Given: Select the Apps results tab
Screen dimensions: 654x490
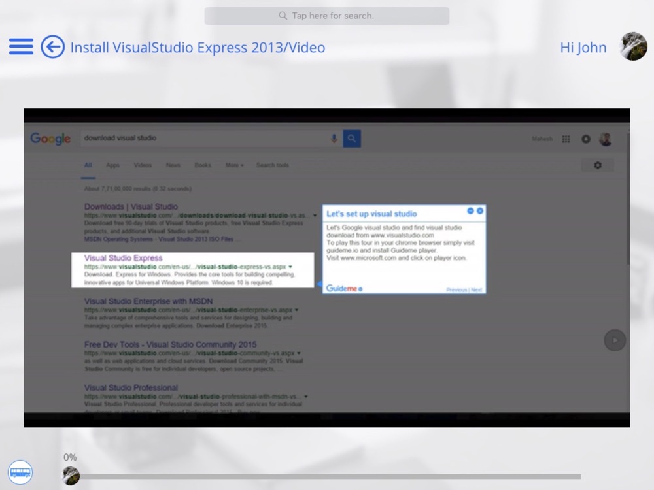Looking at the screenshot, I should tap(112, 165).
